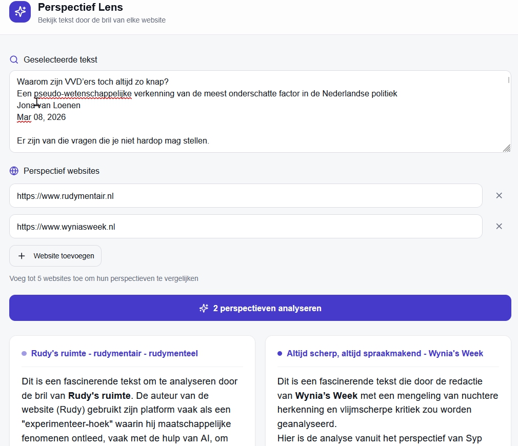Click the globe icon beside Perspectief websites
Viewport: 518px width, 446px height.
(x=14, y=171)
